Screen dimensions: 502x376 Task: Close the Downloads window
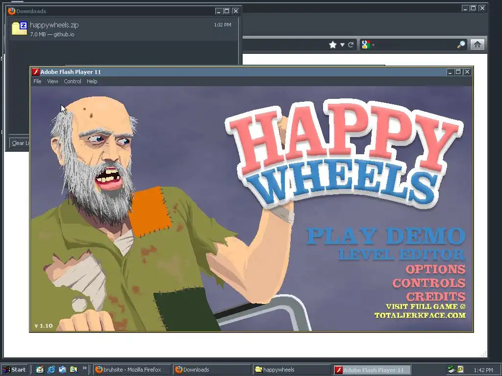(235, 11)
